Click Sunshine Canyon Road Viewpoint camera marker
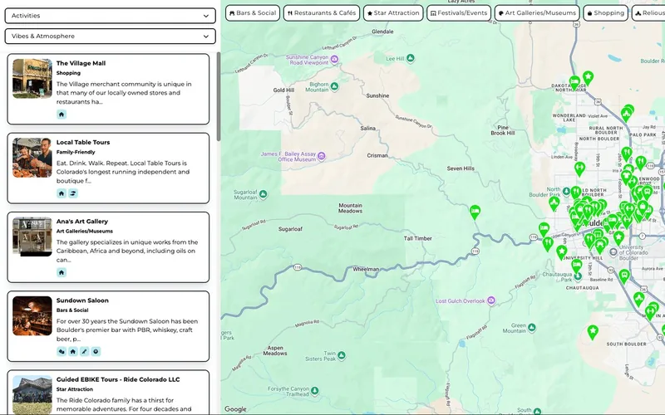 point(335,59)
